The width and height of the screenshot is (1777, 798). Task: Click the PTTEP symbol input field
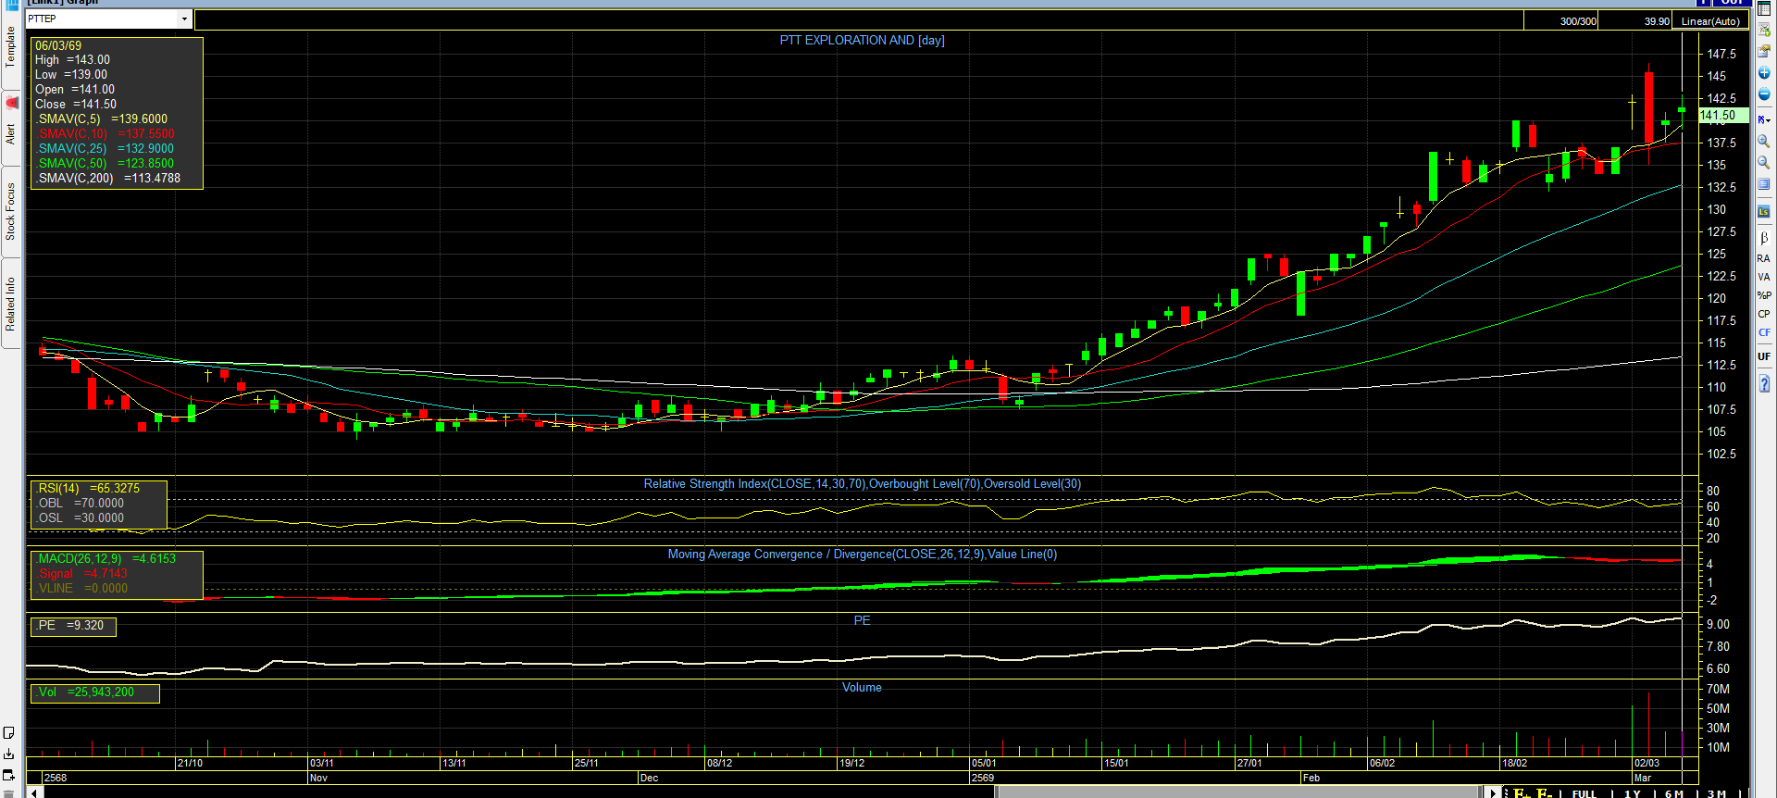102,19
